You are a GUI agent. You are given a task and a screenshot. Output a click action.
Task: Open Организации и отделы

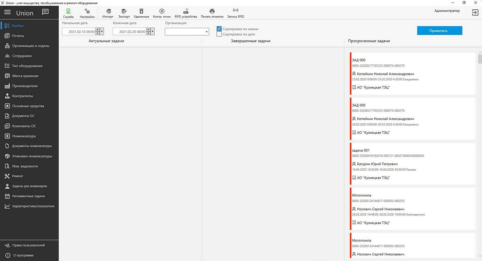tap(29, 46)
